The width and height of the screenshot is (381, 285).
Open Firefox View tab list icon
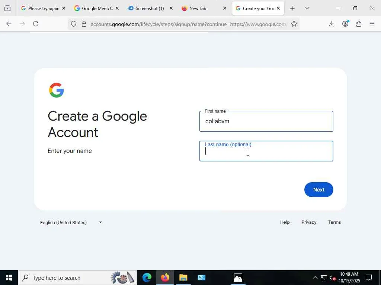coord(7,8)
